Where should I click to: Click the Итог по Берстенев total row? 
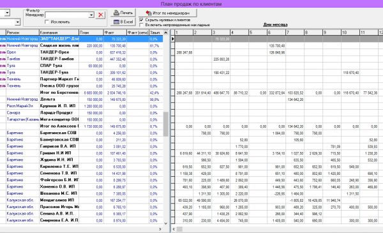click(81, 93)
